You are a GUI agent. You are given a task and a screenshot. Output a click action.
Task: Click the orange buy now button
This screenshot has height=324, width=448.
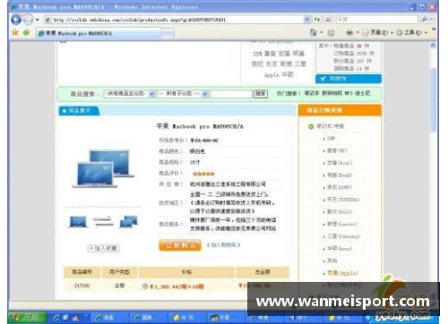click(180, 245)
